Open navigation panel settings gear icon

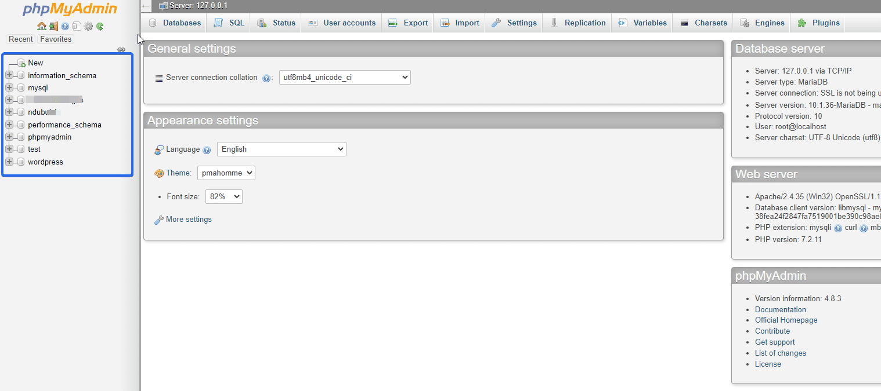(88, 26)
